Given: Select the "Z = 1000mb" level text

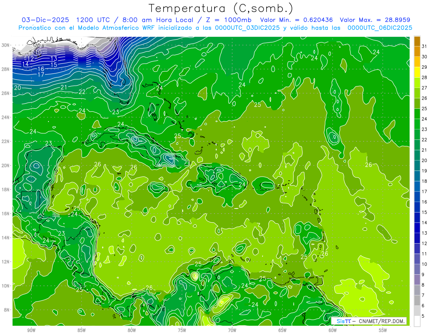Looking at the screenshot, I should click(x=227, y=20).
